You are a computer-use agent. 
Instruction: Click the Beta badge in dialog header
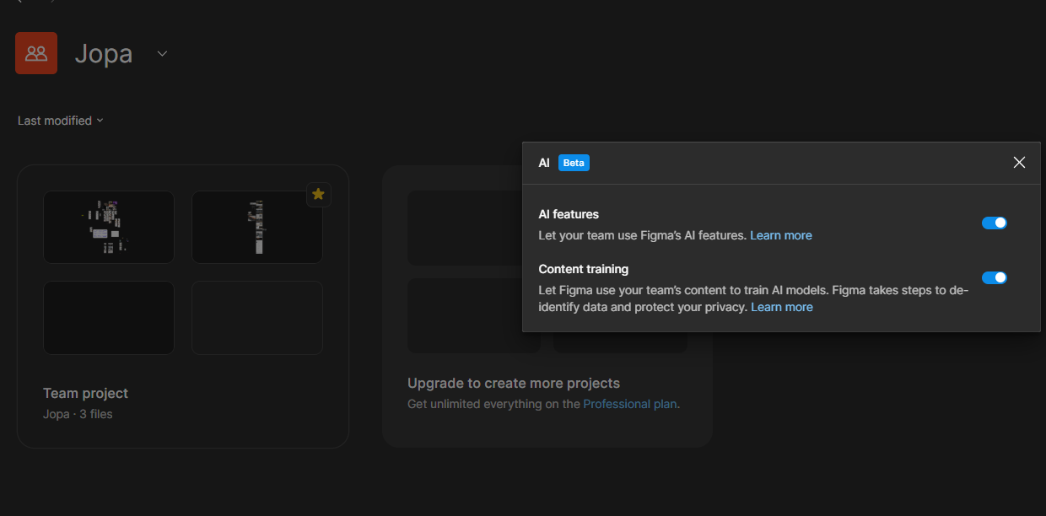(574, 163)
